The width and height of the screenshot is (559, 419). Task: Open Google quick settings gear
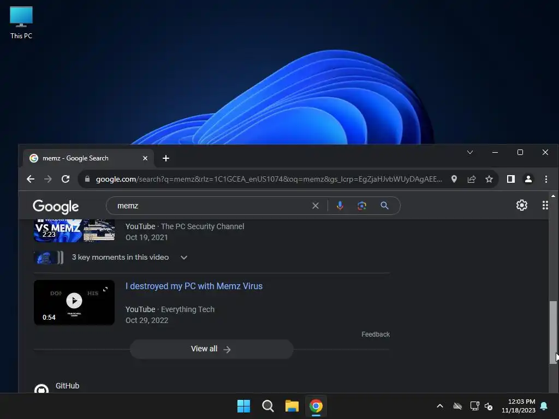pyautogui.click(x=521, y=205)
